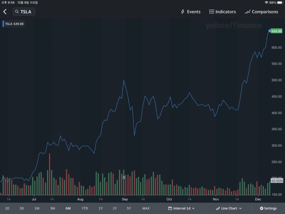Click the calendar icon next to Interval
Viewport: 285px width, 214px height.
coord(170,208)
